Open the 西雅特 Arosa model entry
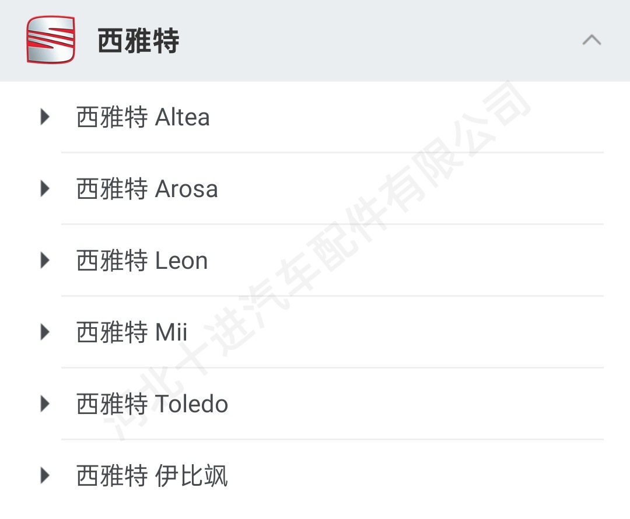Image resolution: width=630 pixels, height=519 pixels. (x=147, y=189)
